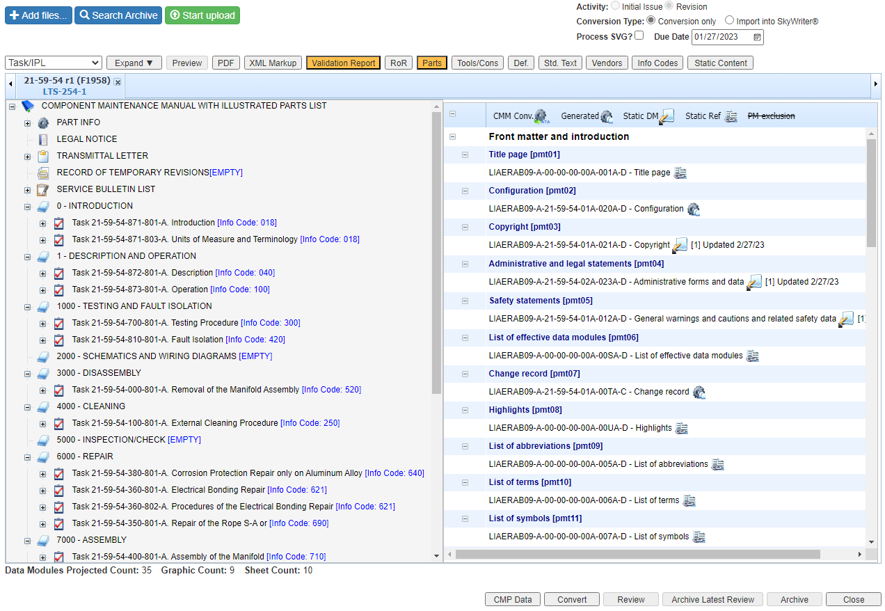
Task: Collapse the Front matter and introduction section
Action: pos(452,136)
